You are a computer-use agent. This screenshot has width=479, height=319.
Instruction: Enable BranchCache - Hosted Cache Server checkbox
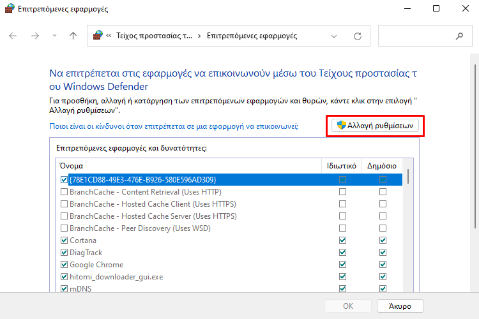pos(64,216)
